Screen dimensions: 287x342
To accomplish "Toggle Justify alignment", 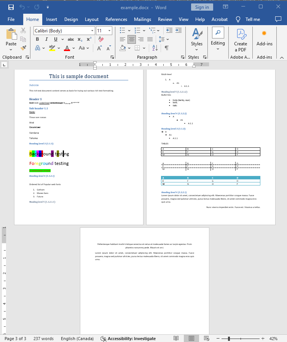I will click(150, 39).
